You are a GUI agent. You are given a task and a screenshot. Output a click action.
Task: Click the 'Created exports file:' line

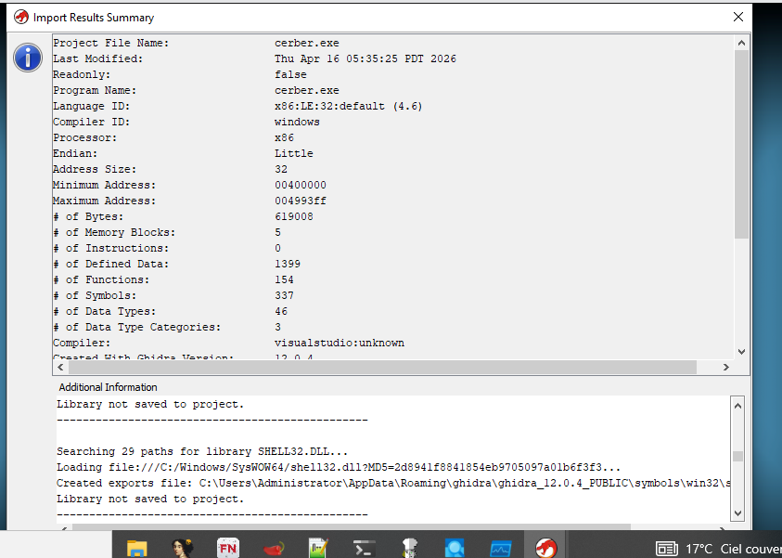[x=393, y=483]
